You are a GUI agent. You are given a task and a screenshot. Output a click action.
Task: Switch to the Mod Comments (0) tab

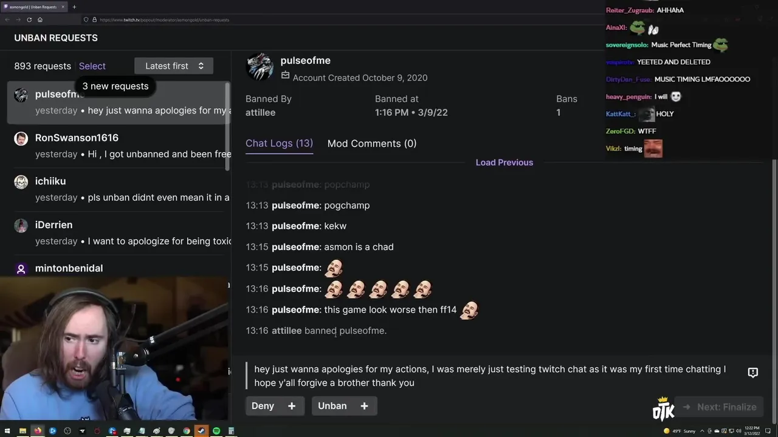(372, 144)
